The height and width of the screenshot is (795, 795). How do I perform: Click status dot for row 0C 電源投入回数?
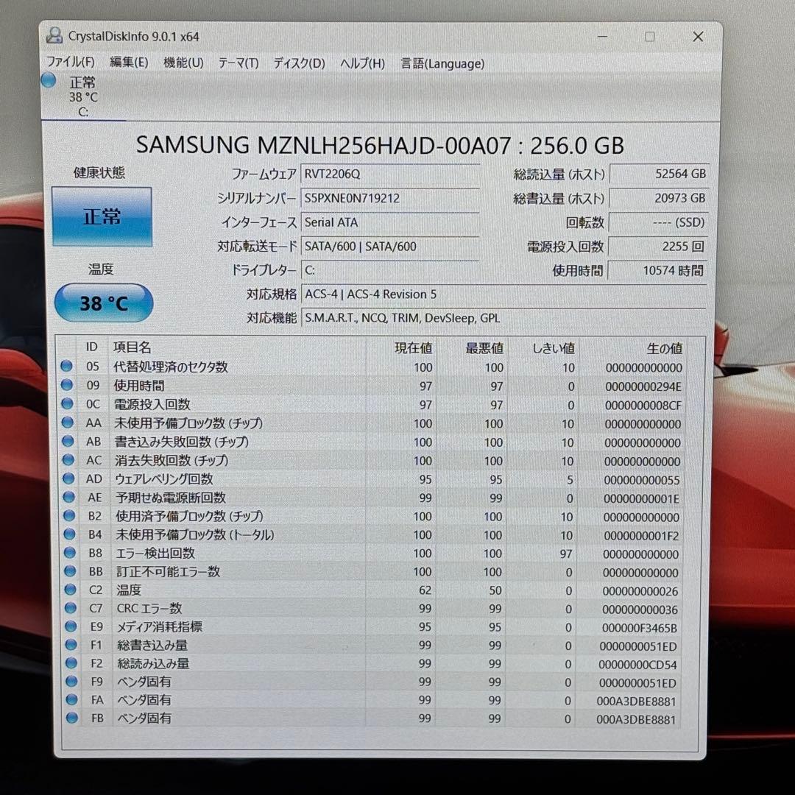(67, 403)
